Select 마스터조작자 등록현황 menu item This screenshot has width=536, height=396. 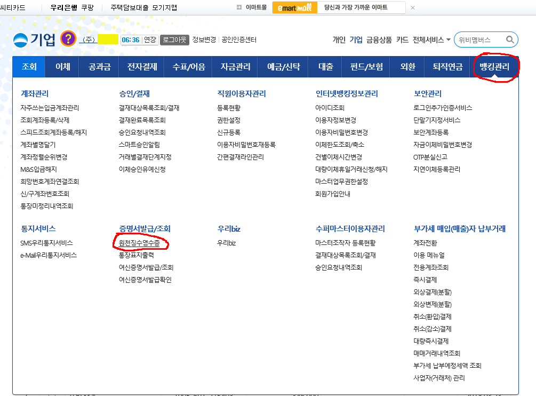pos(345,243)
